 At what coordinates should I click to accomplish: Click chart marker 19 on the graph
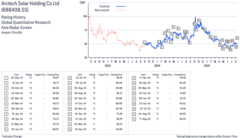pos(204,30)
